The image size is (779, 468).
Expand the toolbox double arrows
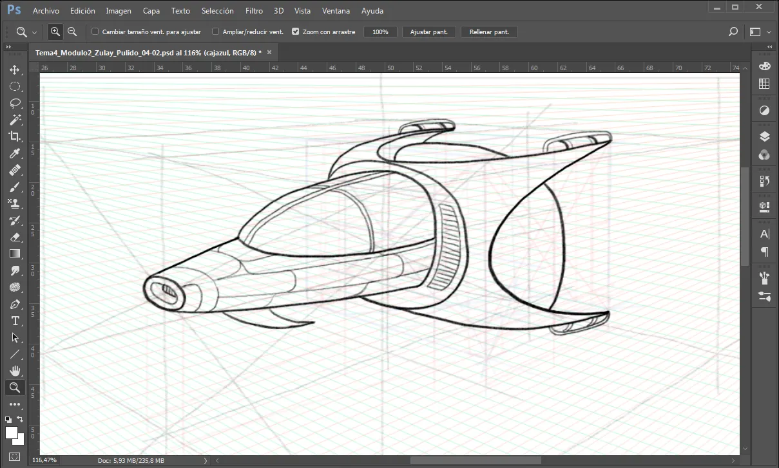coord(8,47)
